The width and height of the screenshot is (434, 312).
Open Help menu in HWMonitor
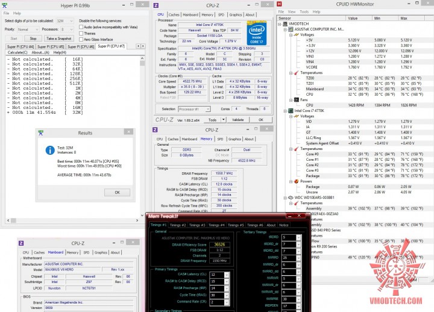coord(316,11)
